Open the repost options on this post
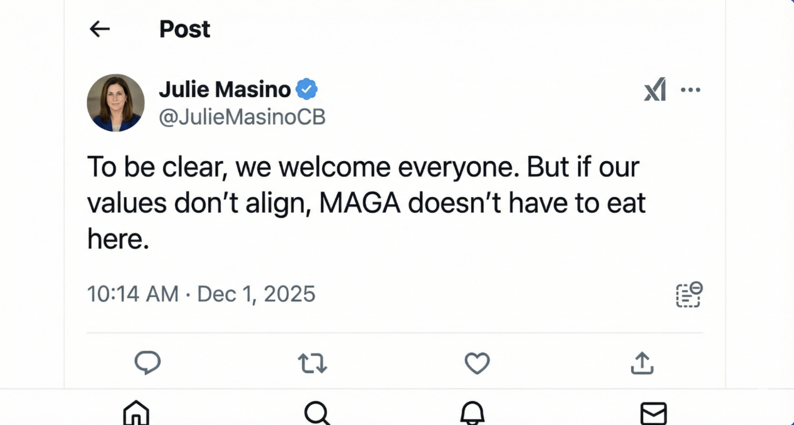The image size is (794, 425). coord(312,363)
